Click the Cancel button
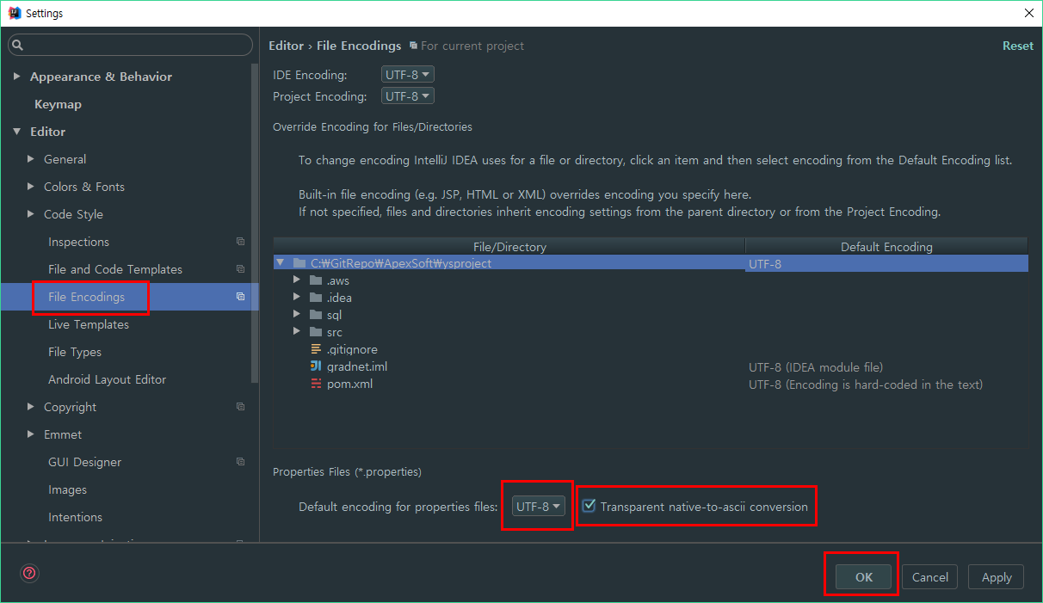Image resolution: width=1043 pixels, height=603 pixels. (930, 577)
